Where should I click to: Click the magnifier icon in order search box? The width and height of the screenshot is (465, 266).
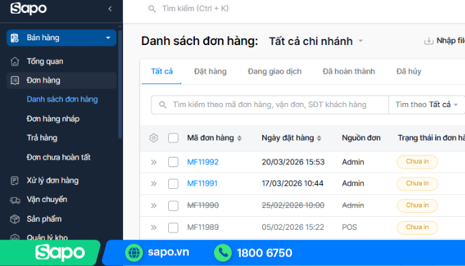[163, 105]
